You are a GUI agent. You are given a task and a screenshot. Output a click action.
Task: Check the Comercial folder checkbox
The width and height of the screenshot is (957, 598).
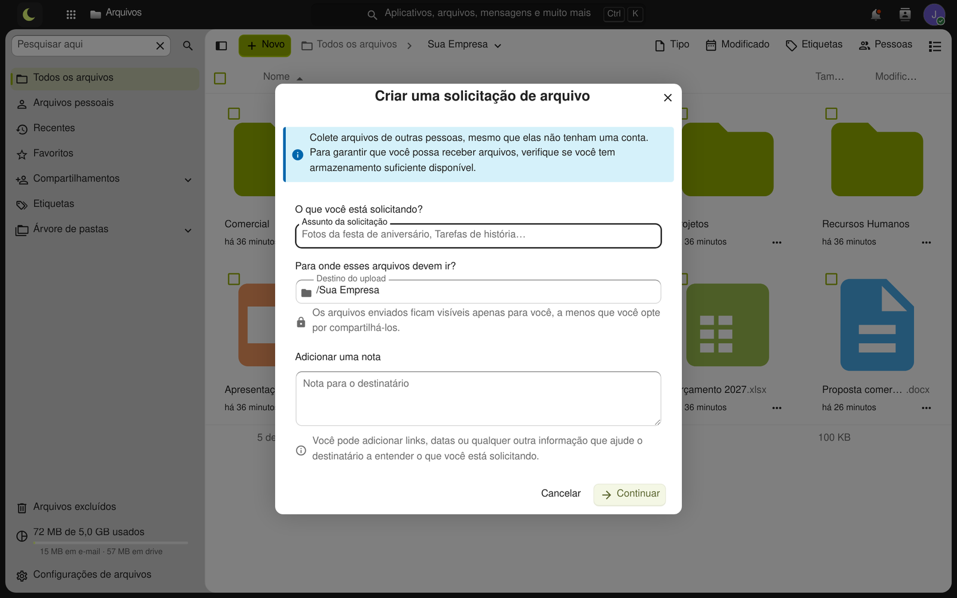[x=234, y=114]
